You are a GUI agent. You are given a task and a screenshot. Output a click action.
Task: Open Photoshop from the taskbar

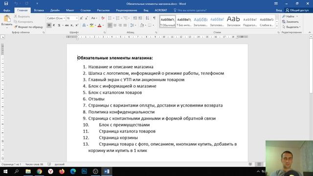tap(84, 172)
